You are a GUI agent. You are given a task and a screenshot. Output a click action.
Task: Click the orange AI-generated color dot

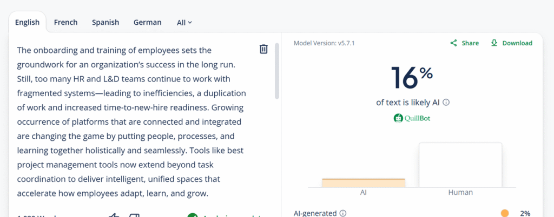coord(505,213)
